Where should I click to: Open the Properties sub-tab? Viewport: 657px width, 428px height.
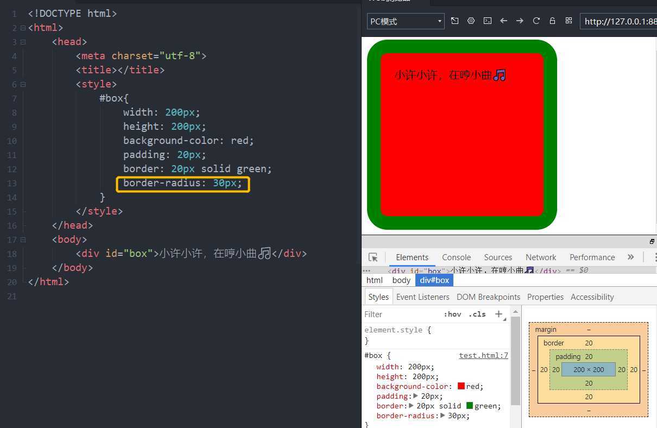click(545, 297)
